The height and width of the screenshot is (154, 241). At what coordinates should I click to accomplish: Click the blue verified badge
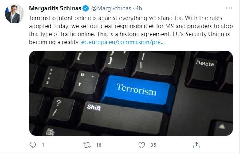tap(86, 8)
